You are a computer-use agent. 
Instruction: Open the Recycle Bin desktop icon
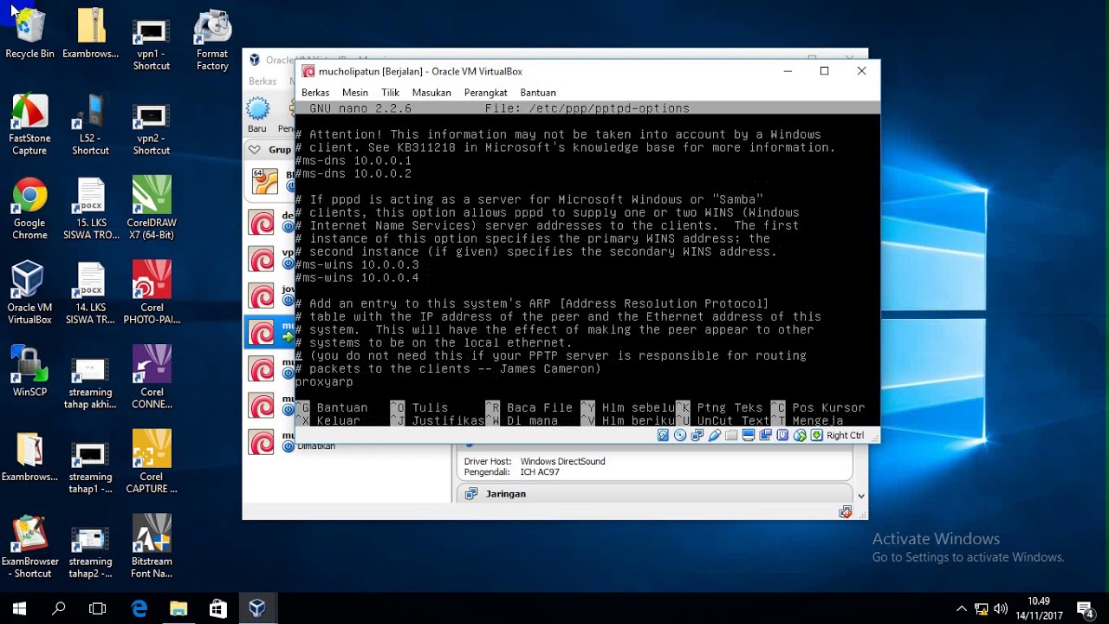tap(29, 35)
